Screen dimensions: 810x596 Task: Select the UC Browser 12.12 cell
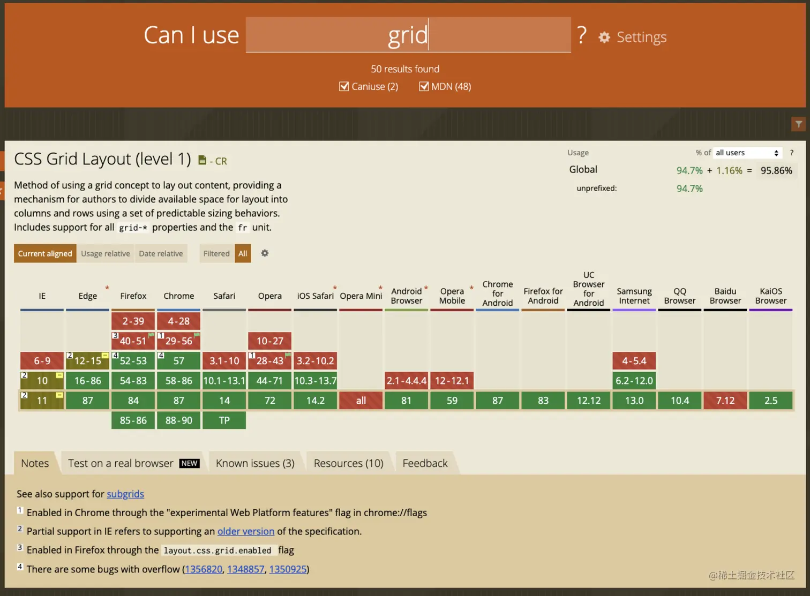coord(589,401)
